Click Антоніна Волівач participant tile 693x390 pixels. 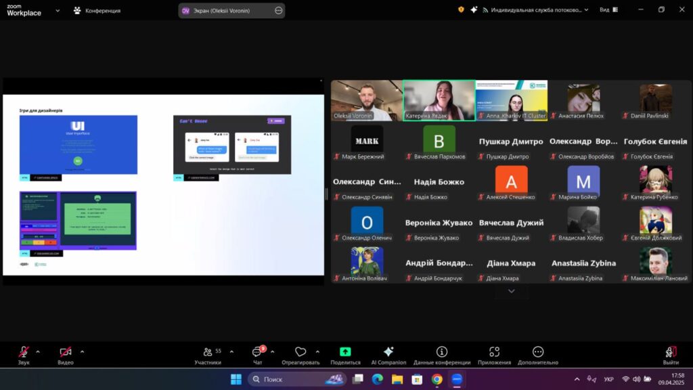coord(367,263)
